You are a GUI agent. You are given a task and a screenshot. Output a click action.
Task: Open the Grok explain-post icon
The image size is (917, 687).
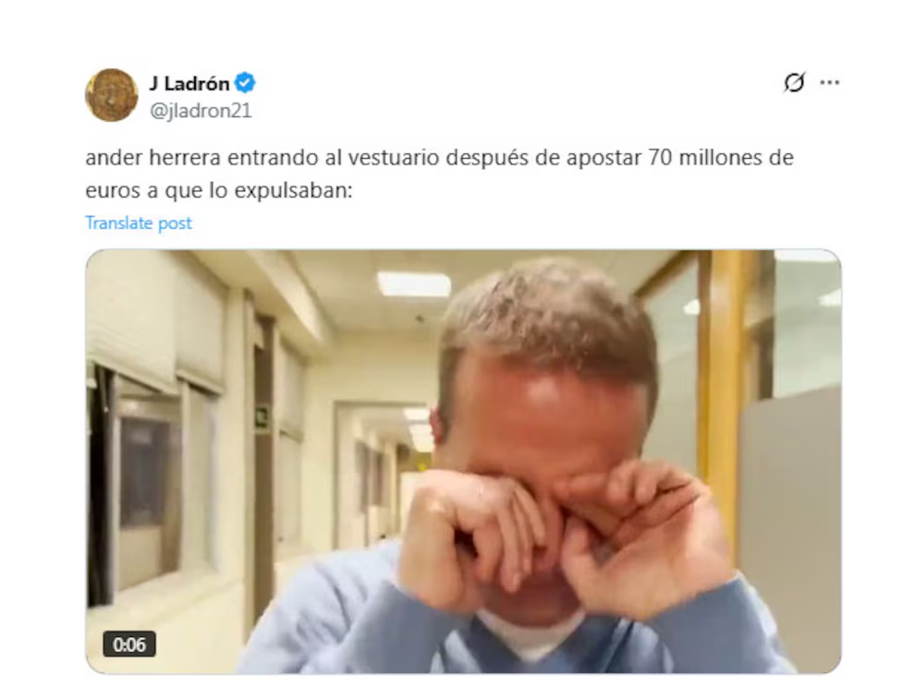pos(794,82)
